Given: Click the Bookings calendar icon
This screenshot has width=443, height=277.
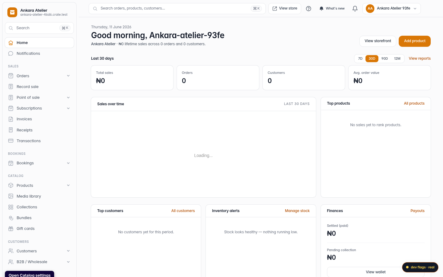Looking at the screenshot, I should (x=11, y=163).
